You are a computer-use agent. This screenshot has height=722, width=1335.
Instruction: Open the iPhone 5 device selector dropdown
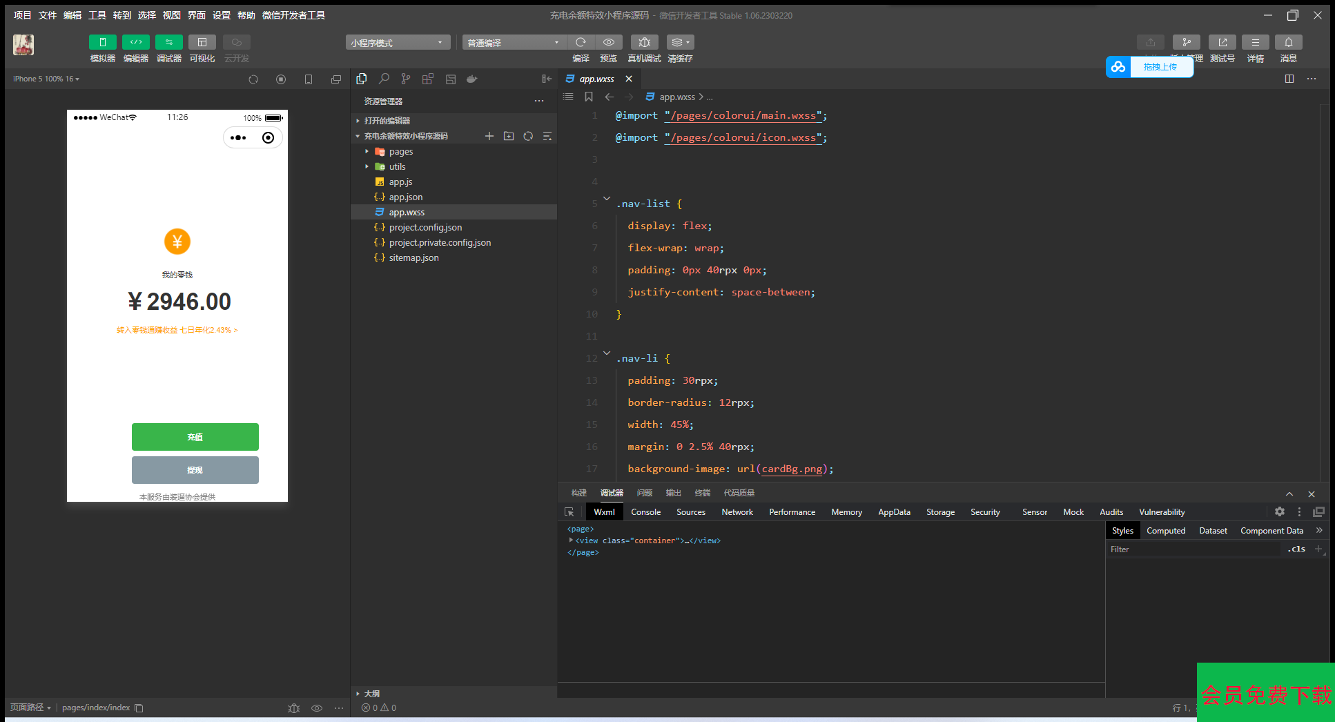pyautogui.click(x=46, y=79)
